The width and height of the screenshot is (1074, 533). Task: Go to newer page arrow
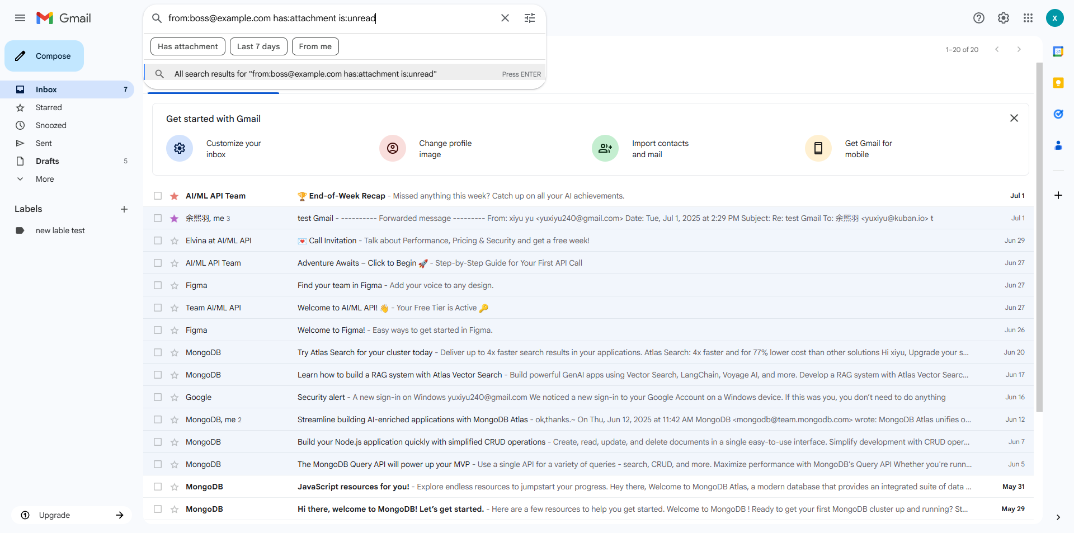997,49
